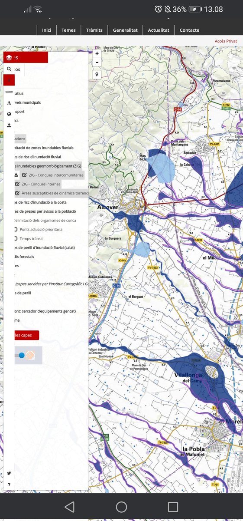Open the Tràmits menu item
Viewport: 243px width, 521px height.
point(94,30)
